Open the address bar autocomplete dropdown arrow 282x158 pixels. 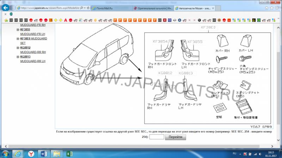pyautogui.click(x=85, y=8)
